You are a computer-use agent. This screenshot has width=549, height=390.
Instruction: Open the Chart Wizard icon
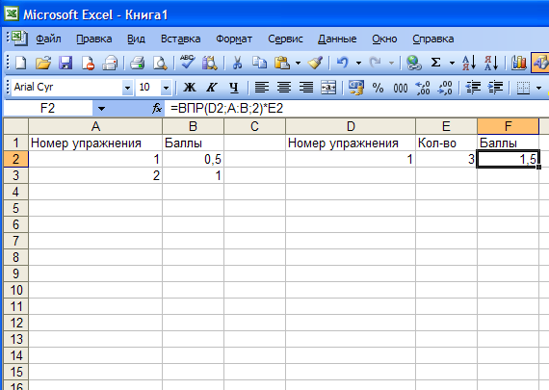pyautogui.click(x=518, y=63)
